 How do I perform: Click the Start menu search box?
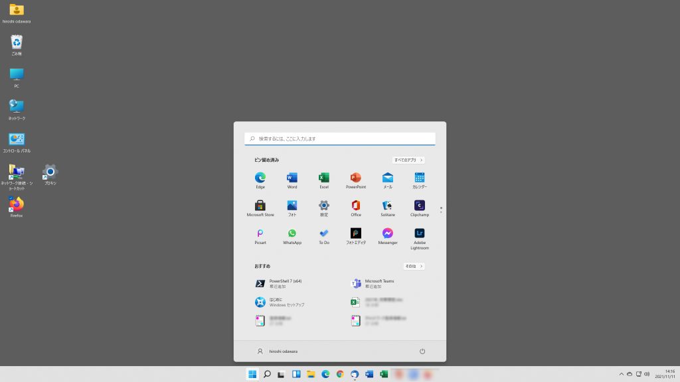[340, 139]
